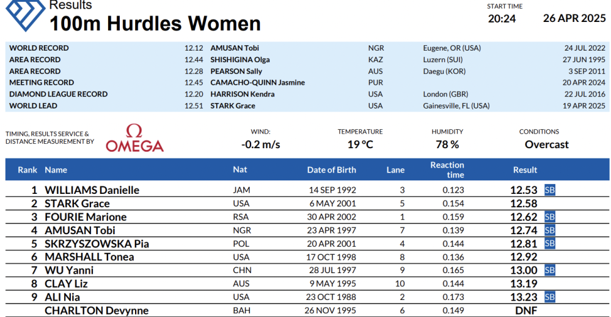This screenshot has width=611, height=317.
Task: Click the OMEGA timing logo
Action: 134,138
